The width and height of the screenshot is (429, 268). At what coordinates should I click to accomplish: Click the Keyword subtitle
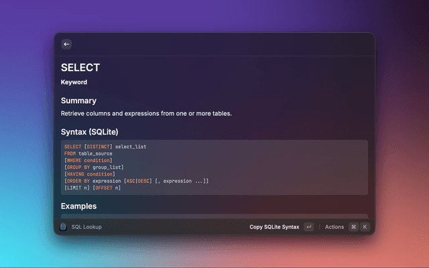[74, 82]
